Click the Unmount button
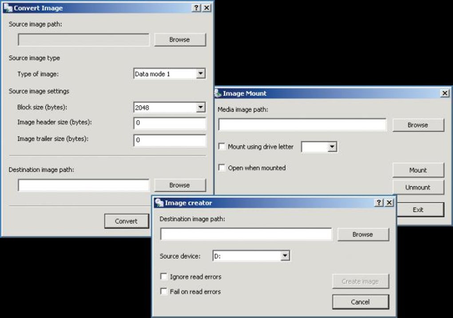Screen dimensions: 453x318 [418, 187]
